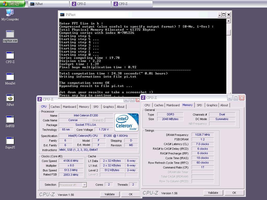Click the FSB:DRAM 1:2 value
Screen dimensions: 267x200
(203, 139)
